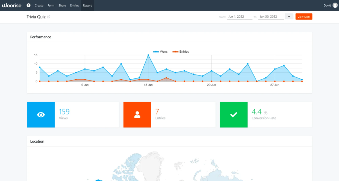Click the Woorise logo
The image size is (339, 181).
tap(12, 5)
